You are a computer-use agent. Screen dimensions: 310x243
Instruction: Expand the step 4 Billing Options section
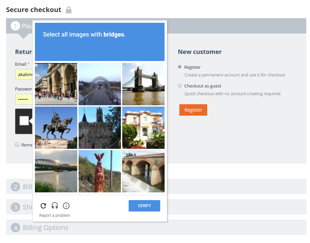[156, 228]
